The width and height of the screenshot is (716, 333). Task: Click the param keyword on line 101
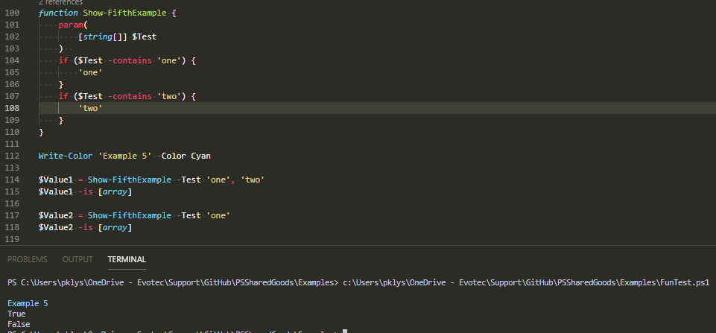(72, 25)
